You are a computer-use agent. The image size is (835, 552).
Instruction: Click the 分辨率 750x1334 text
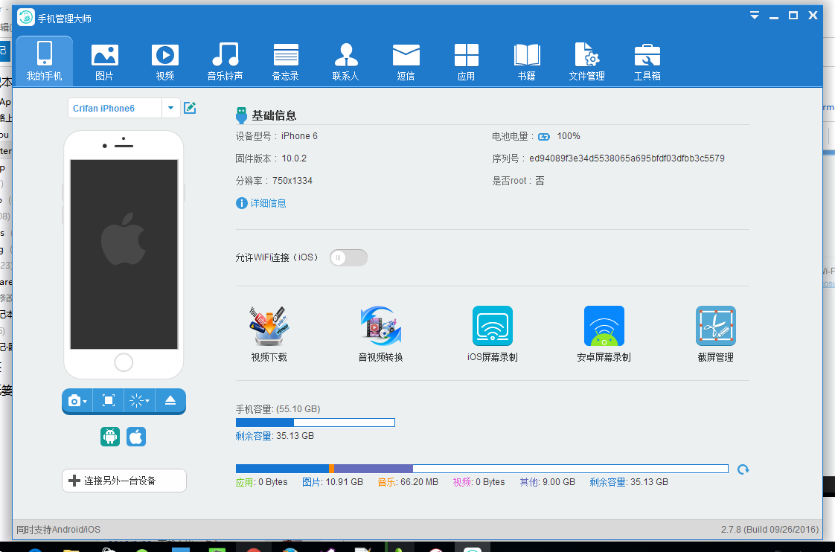pyautogui.click(x=275, y=181)
